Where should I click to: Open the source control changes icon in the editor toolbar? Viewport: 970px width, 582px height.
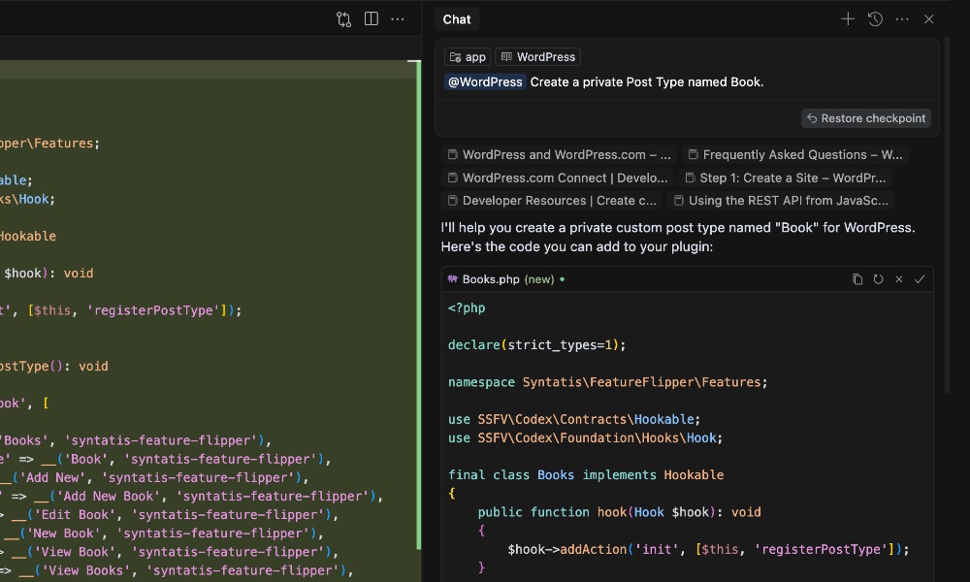[344, 19]
